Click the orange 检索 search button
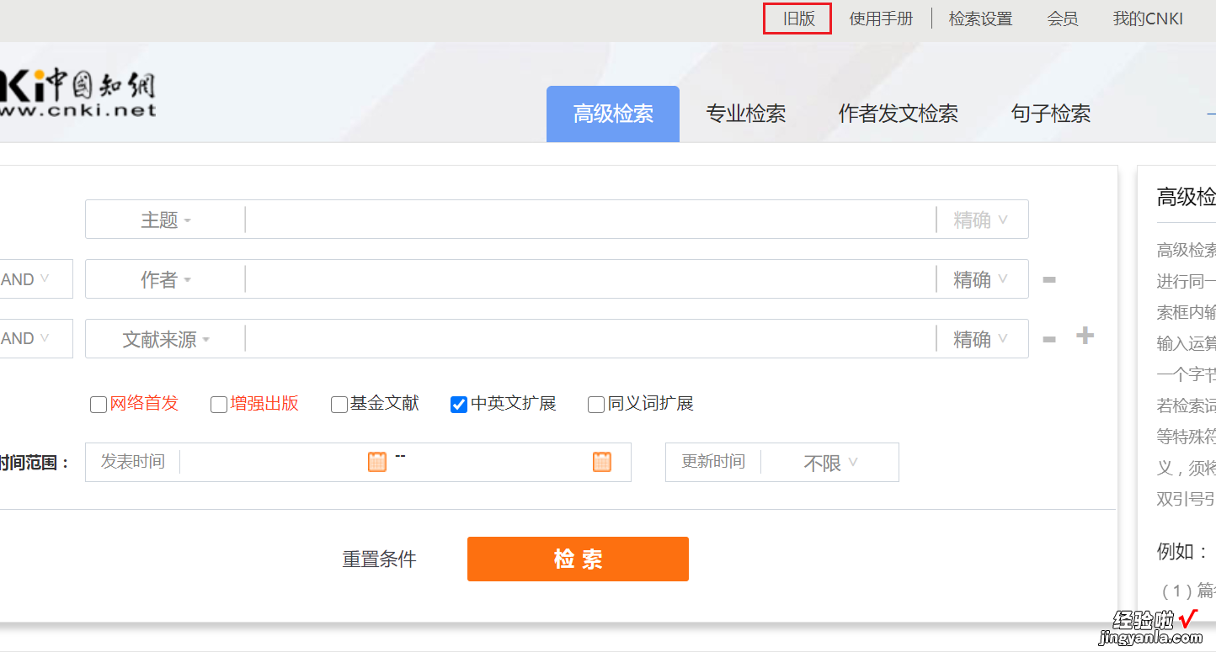Image resolution: width=1216 pixels, height=652 pixels. (578, 559)
